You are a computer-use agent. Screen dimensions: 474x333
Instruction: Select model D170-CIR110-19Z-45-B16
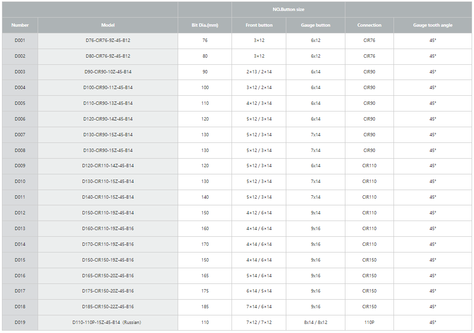pos(108,244)
